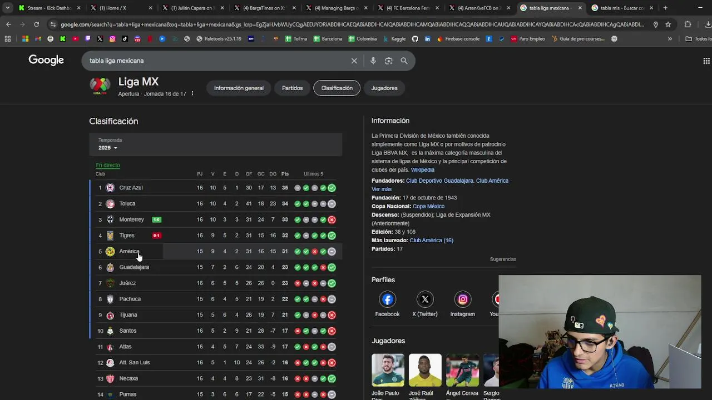Screen dimensions: 712x400
Task: Click the En directo link
Action: [107, 165]
